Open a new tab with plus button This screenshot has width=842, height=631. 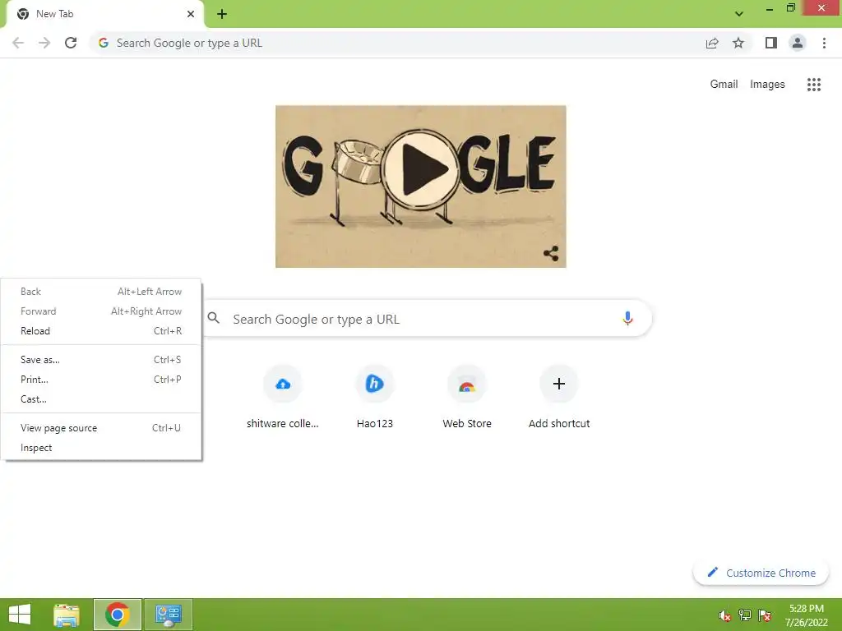(222, 14)
